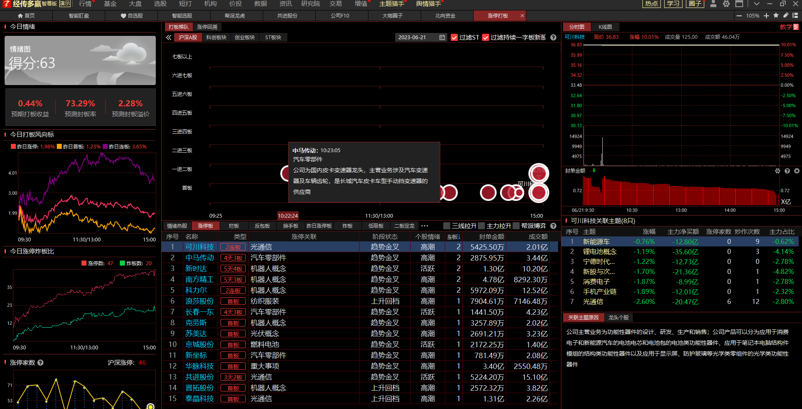Switch to 打板梯队 tab

point(179,27)
